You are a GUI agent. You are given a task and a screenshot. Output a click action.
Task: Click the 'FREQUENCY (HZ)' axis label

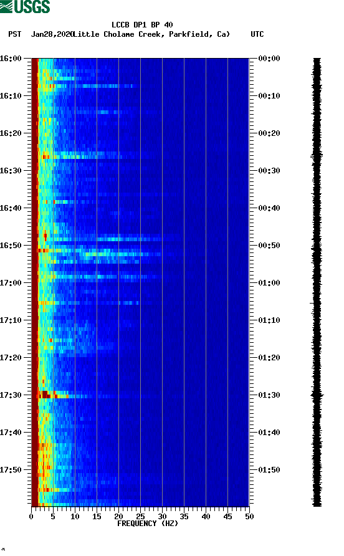[x=148, y=524]
